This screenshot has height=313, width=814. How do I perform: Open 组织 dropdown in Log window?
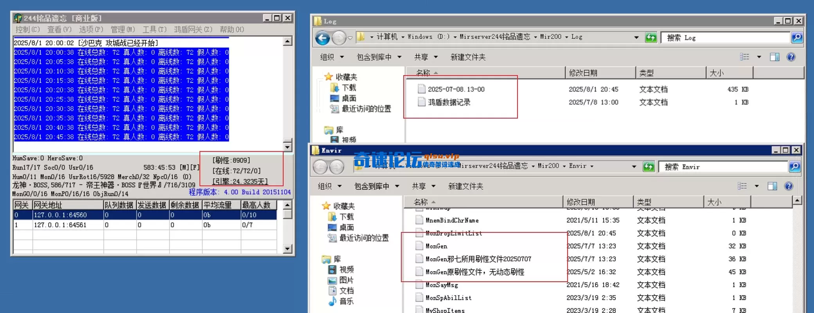click(332, 57)
